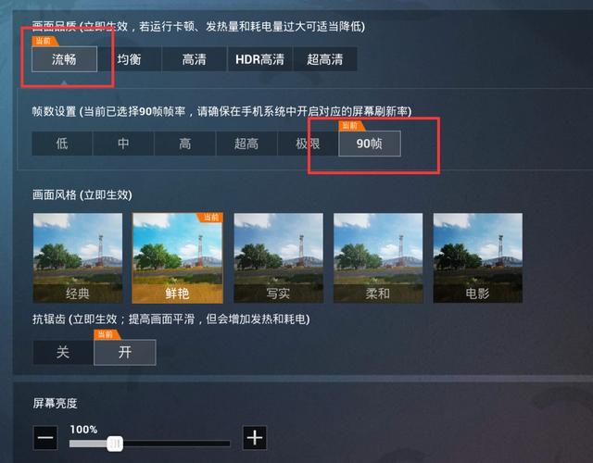Set frame rate to 中
Image resolution: width=593 pixels, height=463 pixels.
click(123, 144)
